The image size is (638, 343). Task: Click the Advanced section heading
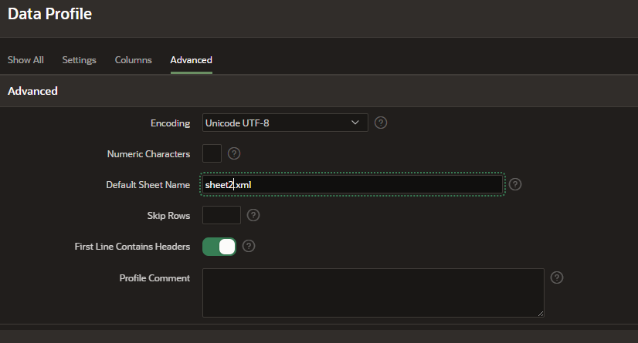32,91
